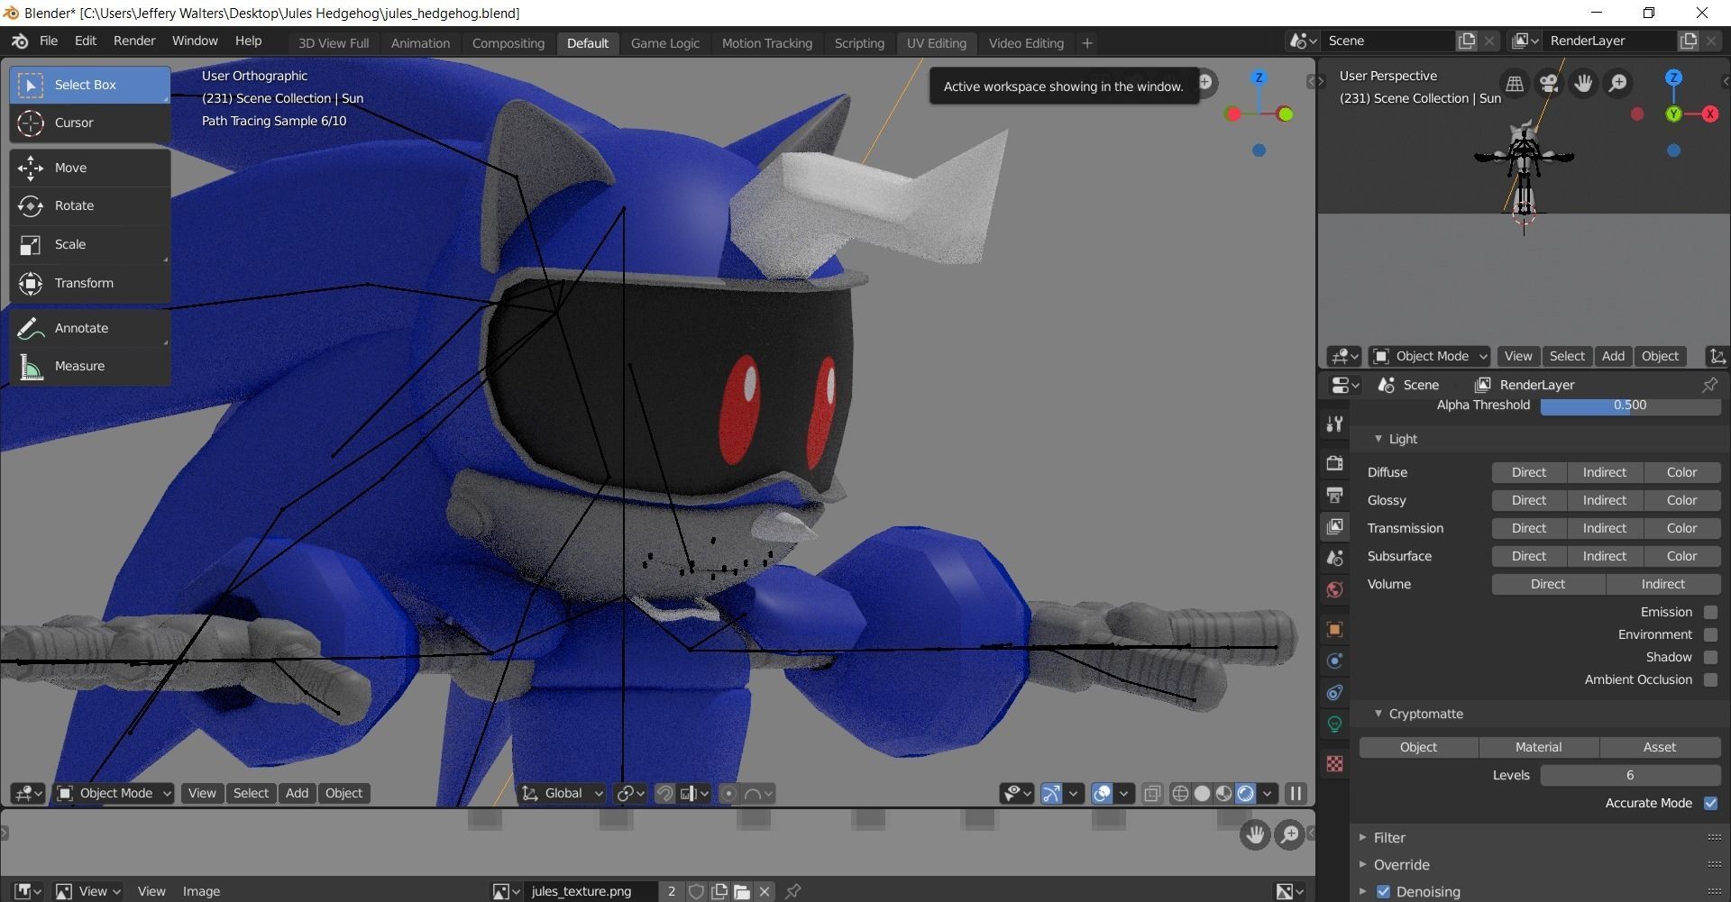
Task: Toggle viewport gizmos in main viewport
Action: (1051, 793)
